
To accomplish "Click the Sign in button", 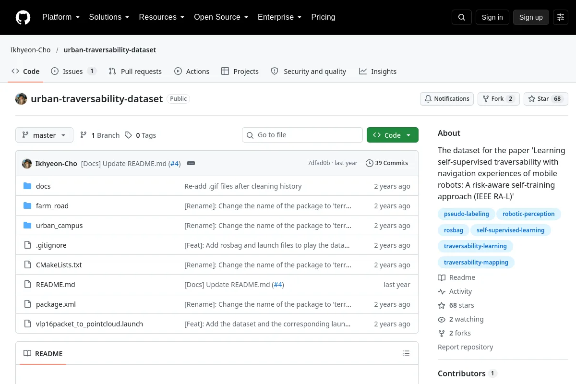I will pos(492,17).
